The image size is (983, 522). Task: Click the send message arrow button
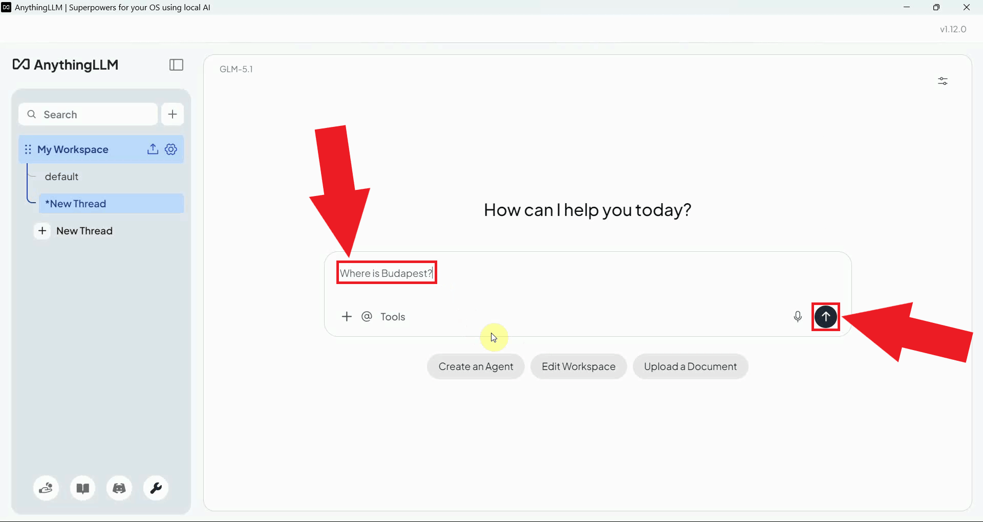825,317
